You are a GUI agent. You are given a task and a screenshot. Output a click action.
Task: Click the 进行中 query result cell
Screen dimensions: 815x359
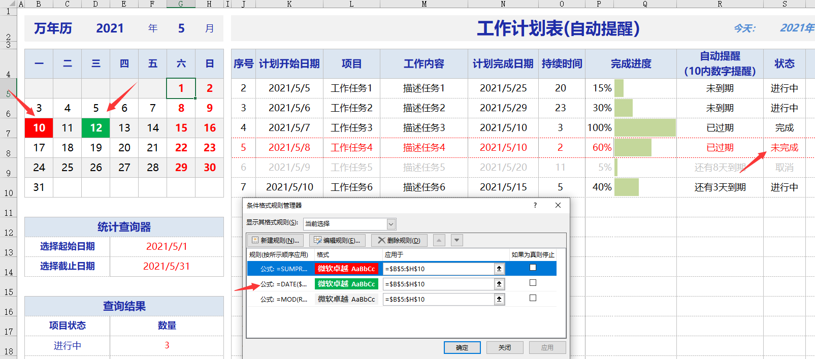(68, 346)
